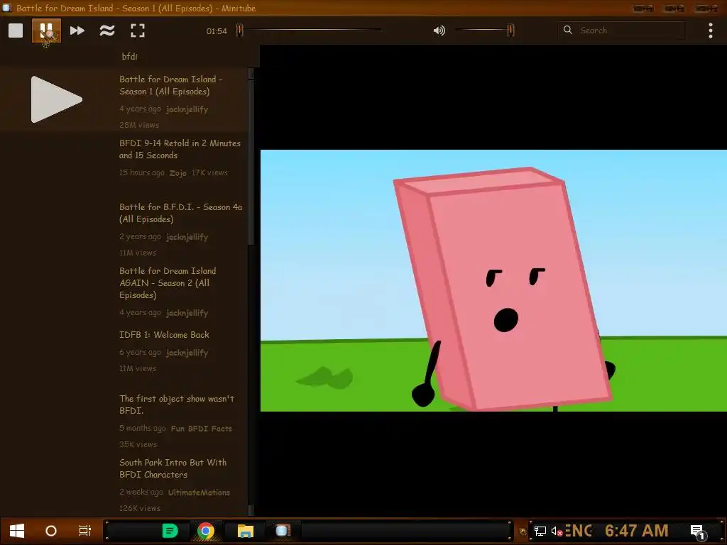This screenshot has height=545, width=727.
Task: Open jacknjellify channel under IDFB 1
Action: (187, 353)
